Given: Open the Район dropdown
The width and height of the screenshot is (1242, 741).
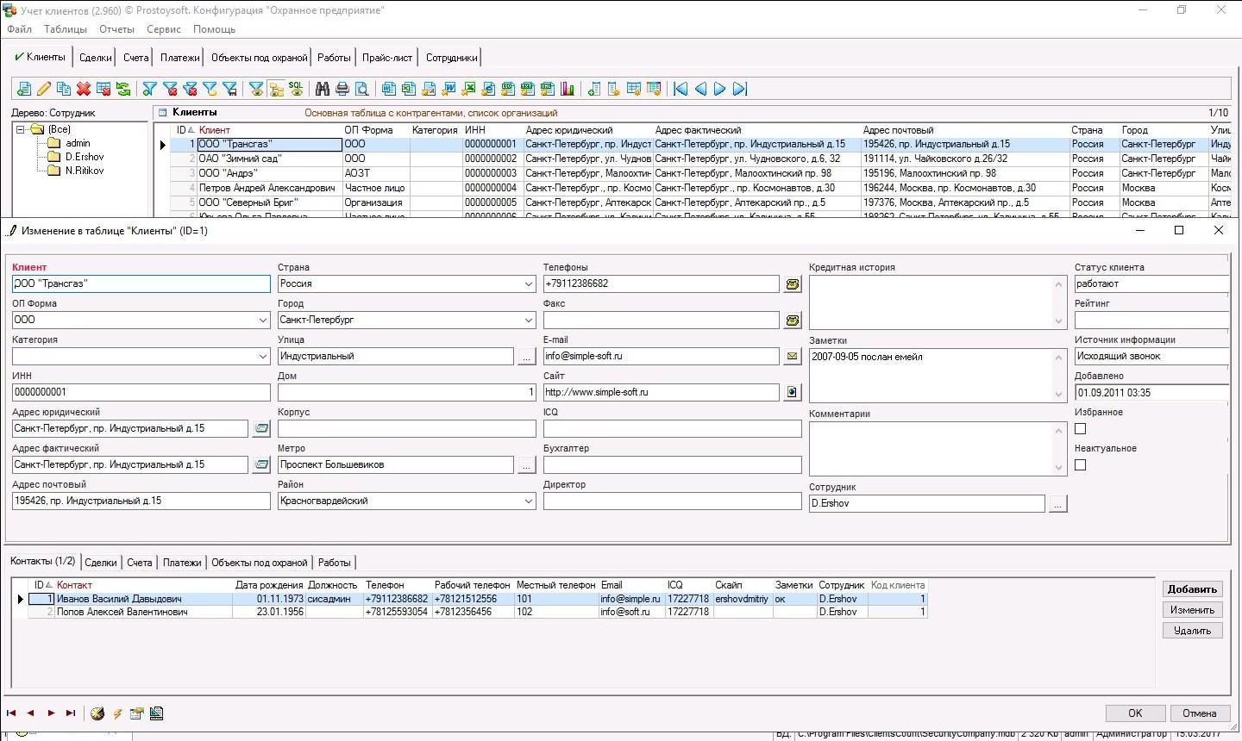Looking at the screenshot, I should (x=528, y=501).
